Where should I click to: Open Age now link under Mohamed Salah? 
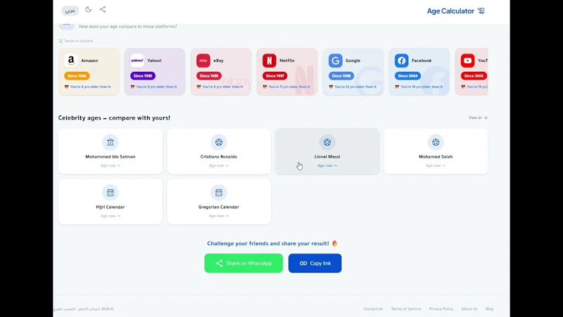pyautogui.click(x=436, y=166)
